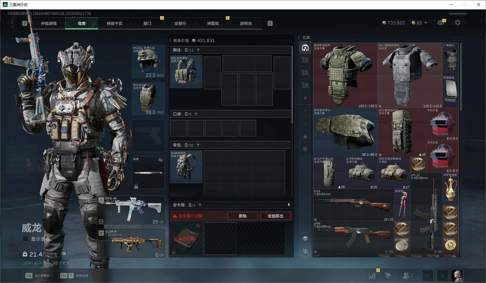Screen dimensions: 486x283
Task: Click the plus next to 83 currency
Action: [x=426, y=23]
